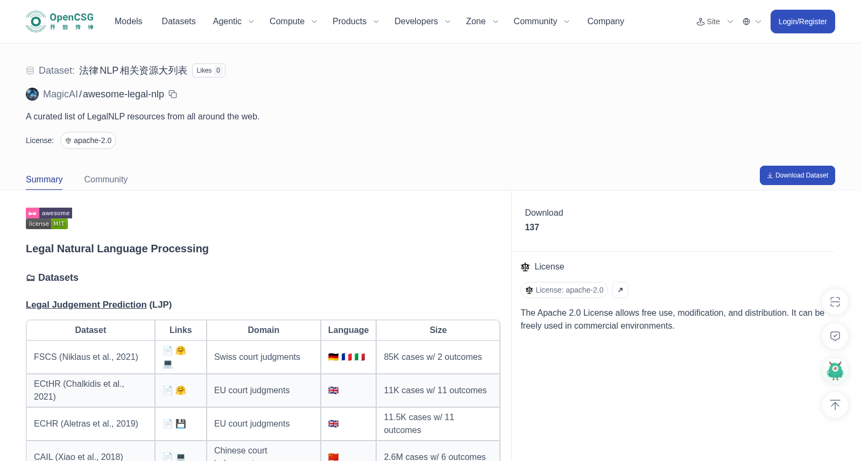Screen dimensions: 861x461
Task: Switch to the Community tab below the license
Action: point(106,180)
